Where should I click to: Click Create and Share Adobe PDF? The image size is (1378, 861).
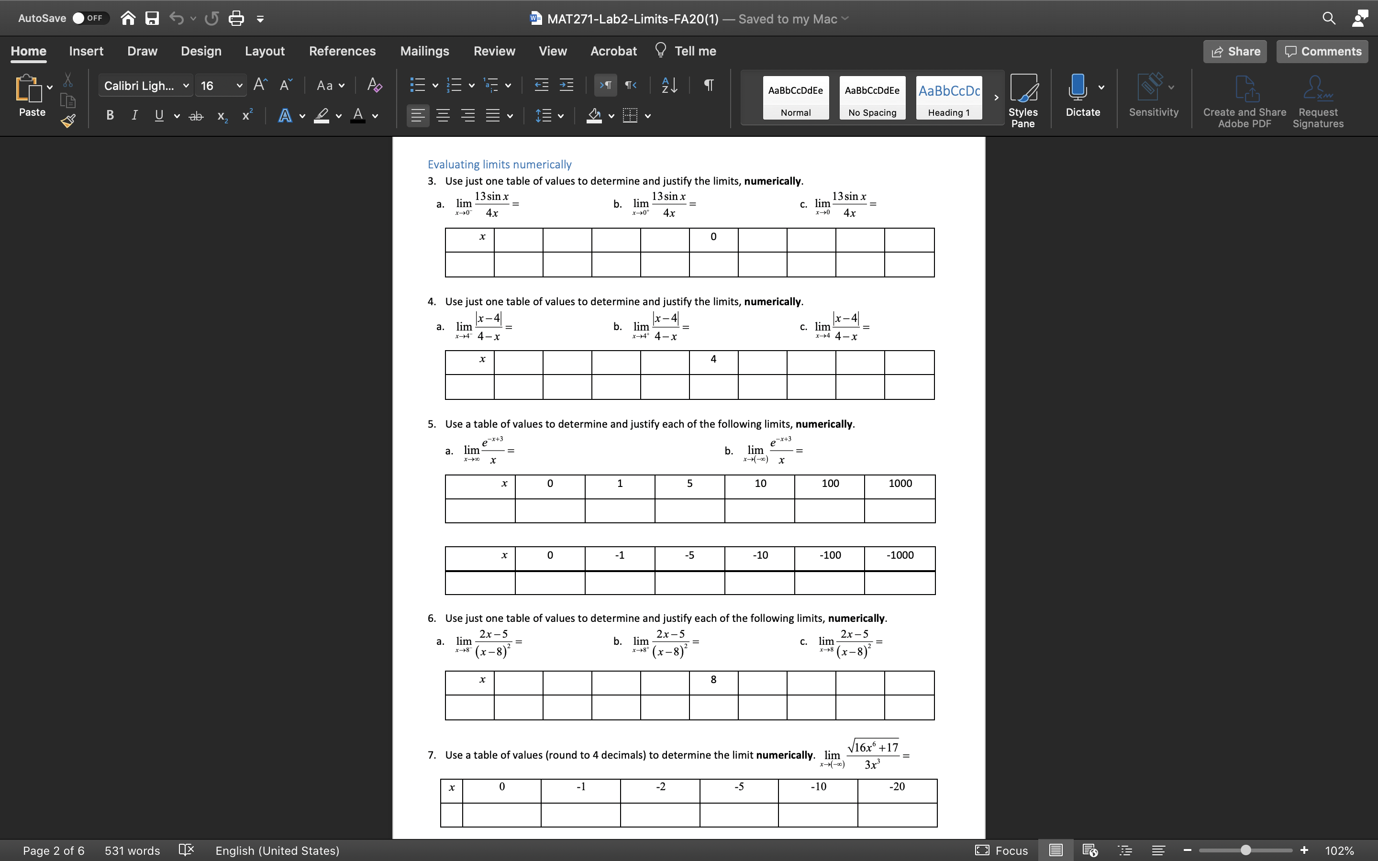coord(1244,101)
